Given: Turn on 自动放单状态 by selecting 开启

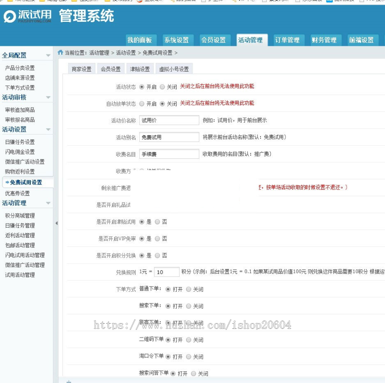Looking at the screenshot, I should (x=142, y=103).
